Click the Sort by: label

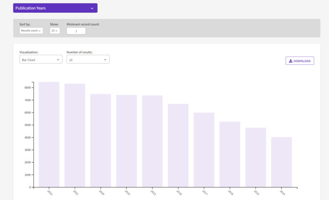(x=25, y=24)
